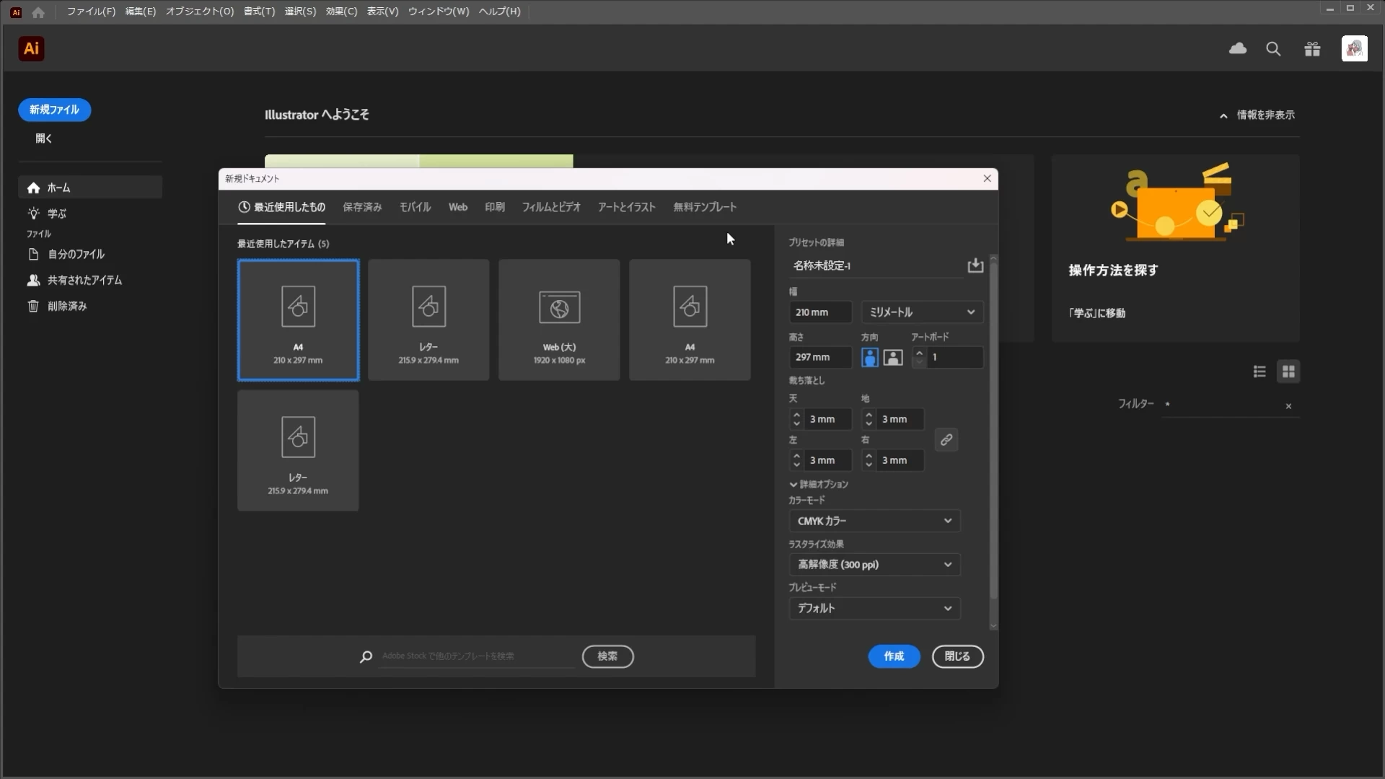Open the What's New gift icon
The width and height of the screenshot is (1385, 779).
click(1312, 48)
